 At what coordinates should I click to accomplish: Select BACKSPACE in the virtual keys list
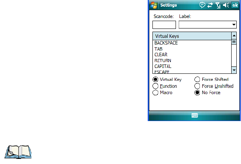(192, 43)
